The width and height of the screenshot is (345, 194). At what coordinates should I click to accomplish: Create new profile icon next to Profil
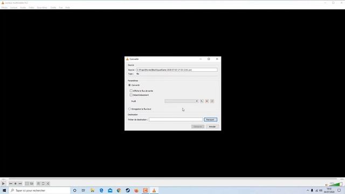[212, 101]
